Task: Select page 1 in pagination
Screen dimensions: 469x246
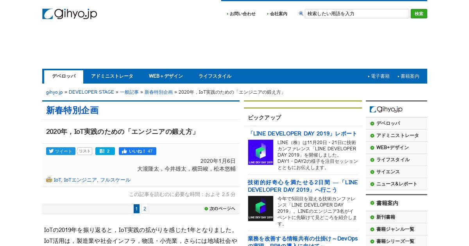Action: (136, 209)
